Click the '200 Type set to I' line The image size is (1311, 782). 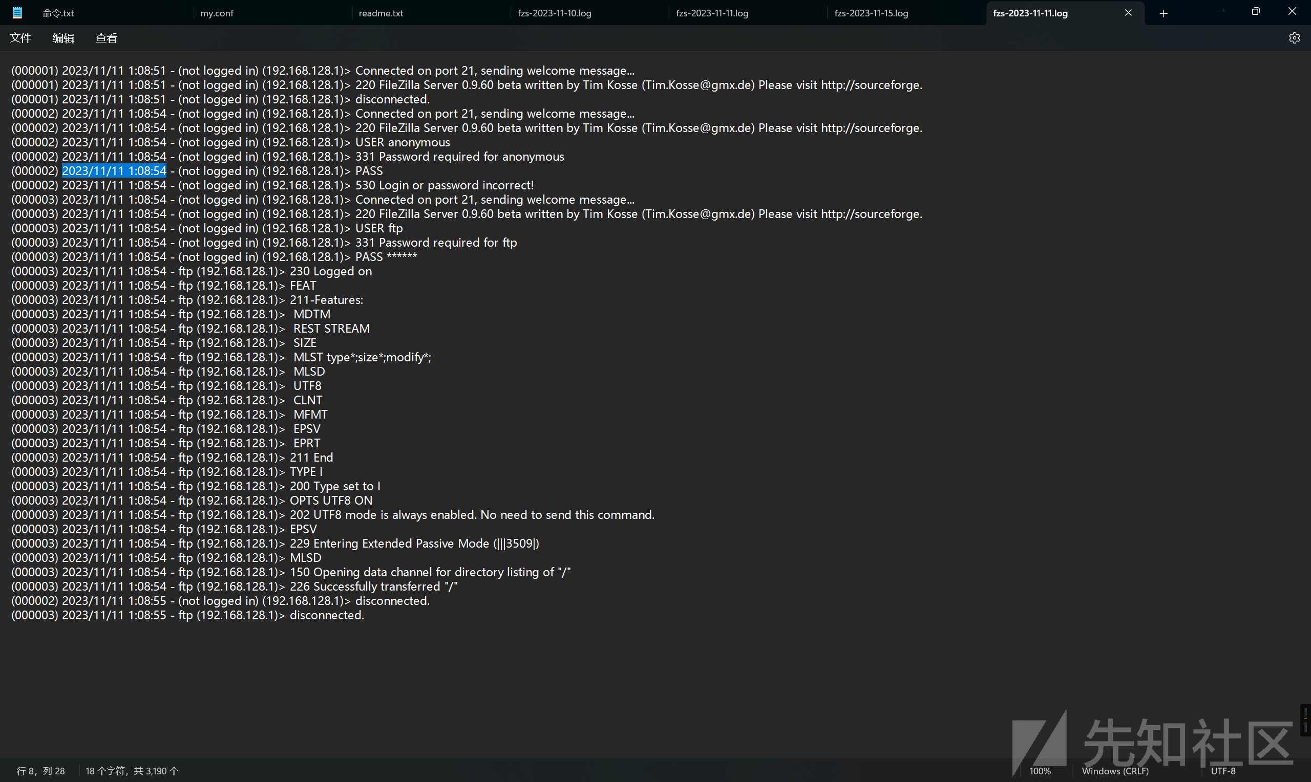(196, 486)
